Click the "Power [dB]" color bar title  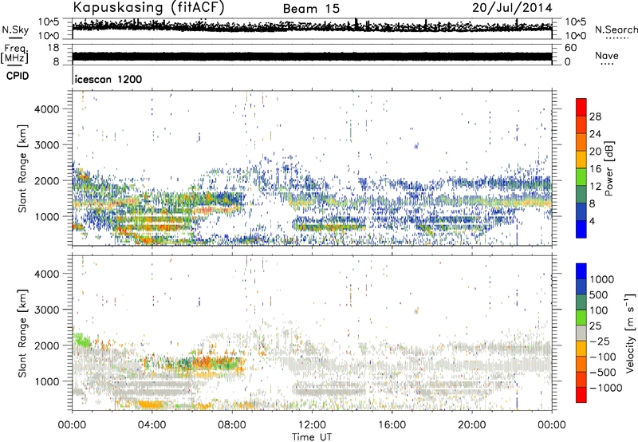point(608,168)
